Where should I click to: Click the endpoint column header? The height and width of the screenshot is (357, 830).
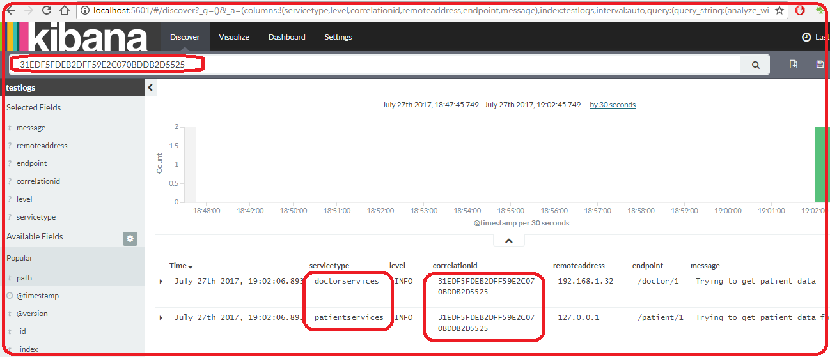(648, 266)
